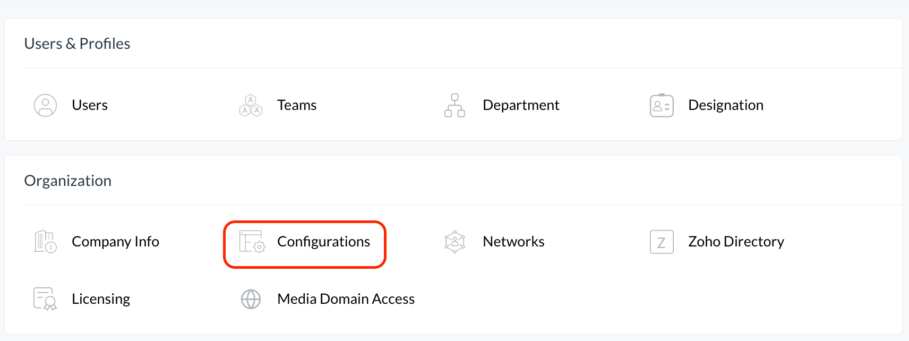Go to Teams settings

(297, 105)
